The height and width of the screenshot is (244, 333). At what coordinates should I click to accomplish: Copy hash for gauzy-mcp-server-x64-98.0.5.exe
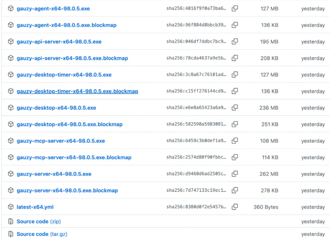[235, 141]
